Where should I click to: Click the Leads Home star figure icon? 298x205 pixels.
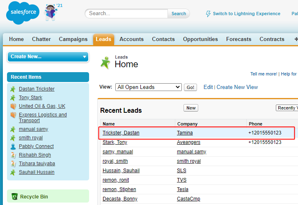point(105,62)
